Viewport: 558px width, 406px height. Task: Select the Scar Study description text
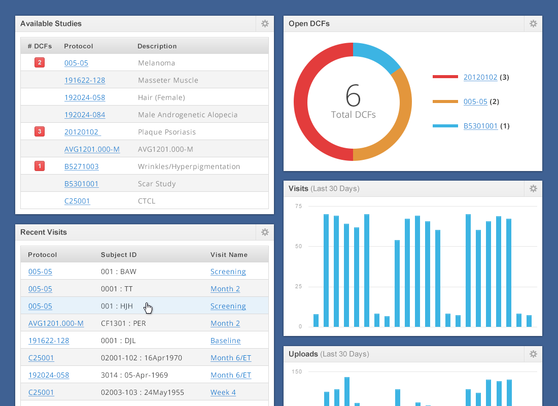(157, 184)
